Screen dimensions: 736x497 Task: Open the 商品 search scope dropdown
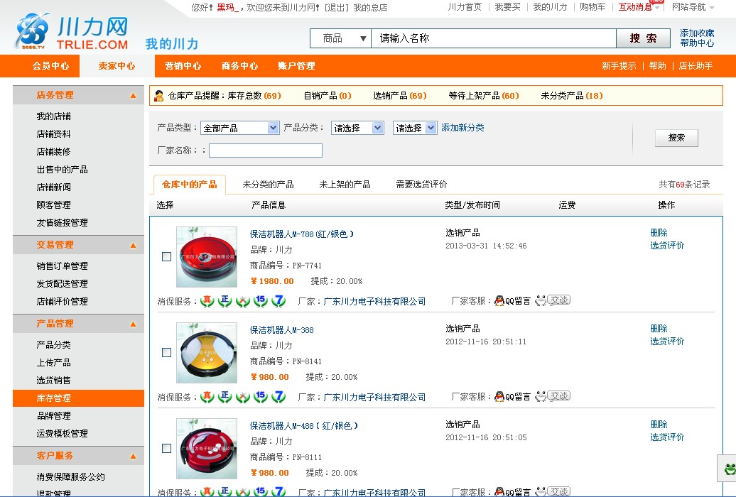click(340, 38)
